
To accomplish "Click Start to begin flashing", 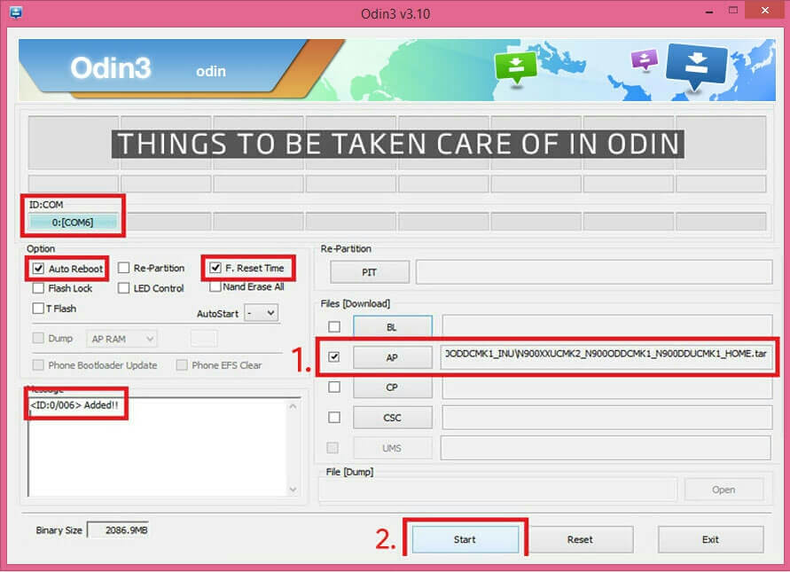I will [465, 539].
